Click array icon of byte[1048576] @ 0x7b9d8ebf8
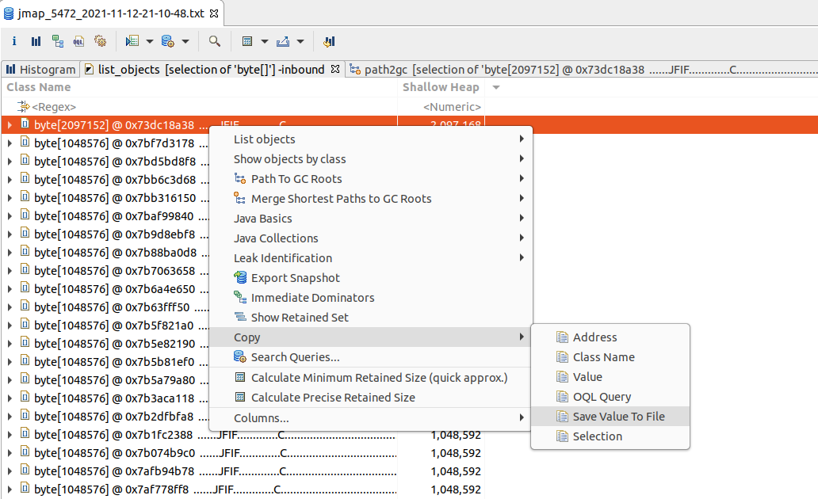Image resolution: width=818 pixels, height=499 pixels. [25, 234]
